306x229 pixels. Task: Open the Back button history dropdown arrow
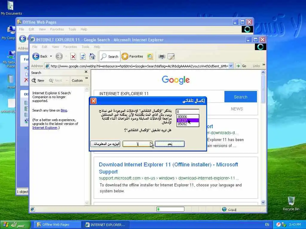pyautogui.click(x=51, y=56)
